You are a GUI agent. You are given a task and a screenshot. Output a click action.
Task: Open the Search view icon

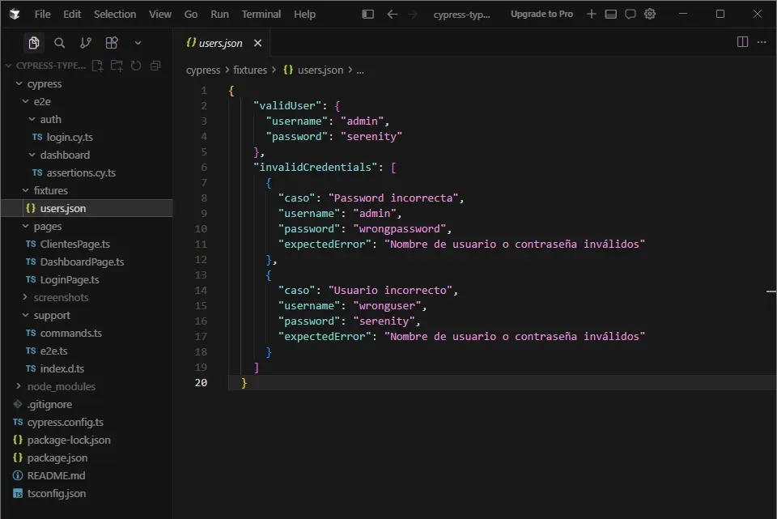[x=59, y=43]
